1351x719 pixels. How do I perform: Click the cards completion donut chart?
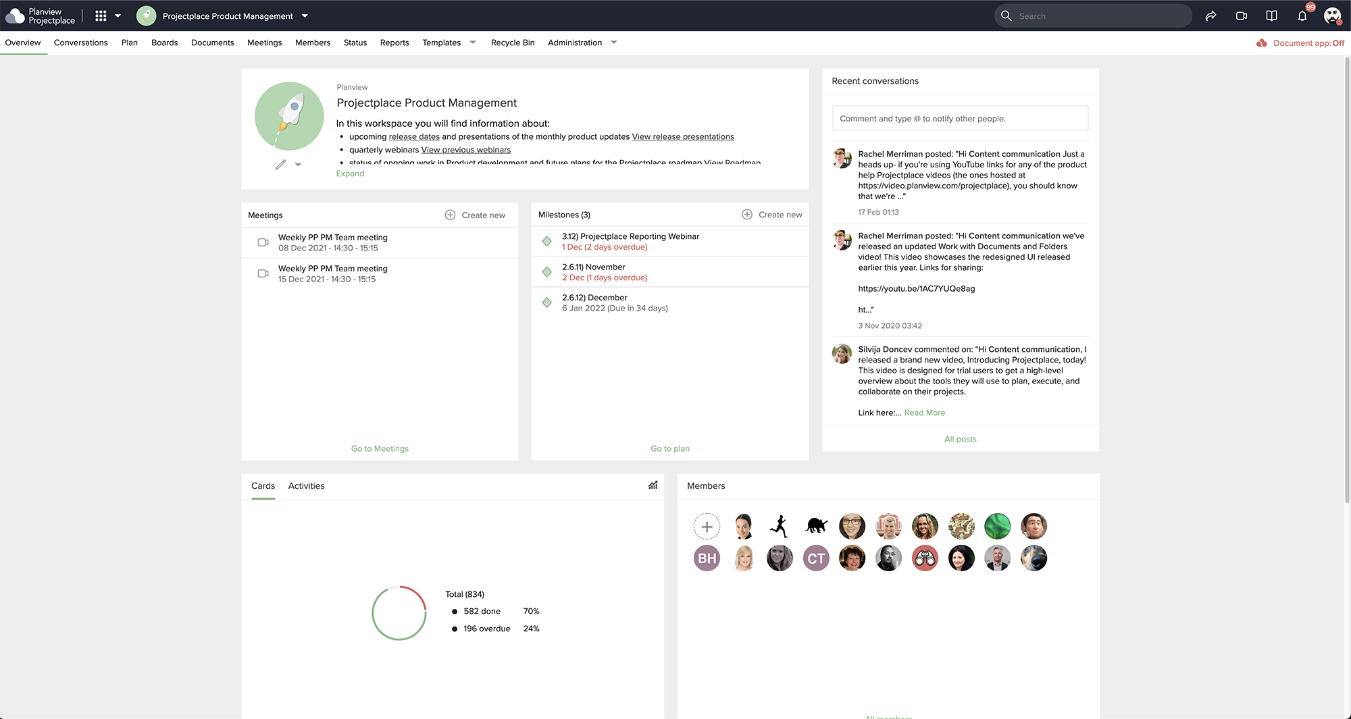(399, 613)
